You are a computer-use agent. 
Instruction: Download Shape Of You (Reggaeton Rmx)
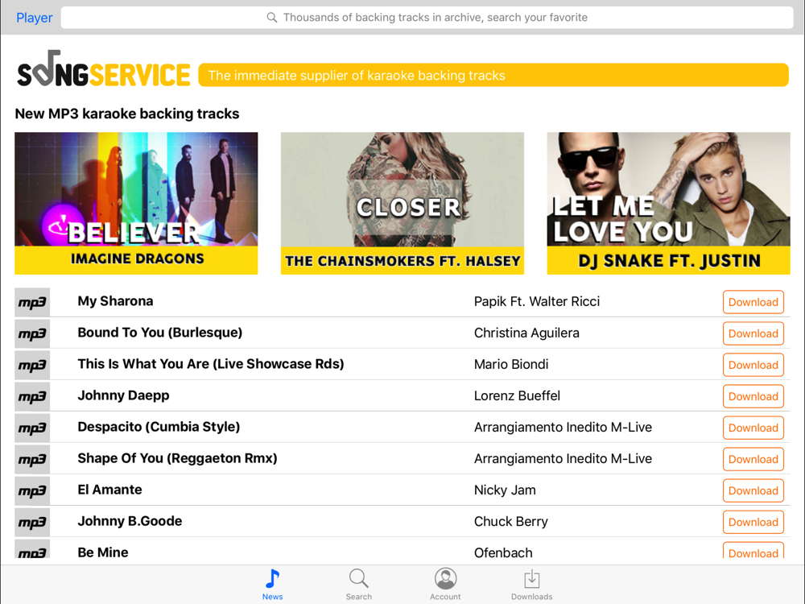pos(753,459)
